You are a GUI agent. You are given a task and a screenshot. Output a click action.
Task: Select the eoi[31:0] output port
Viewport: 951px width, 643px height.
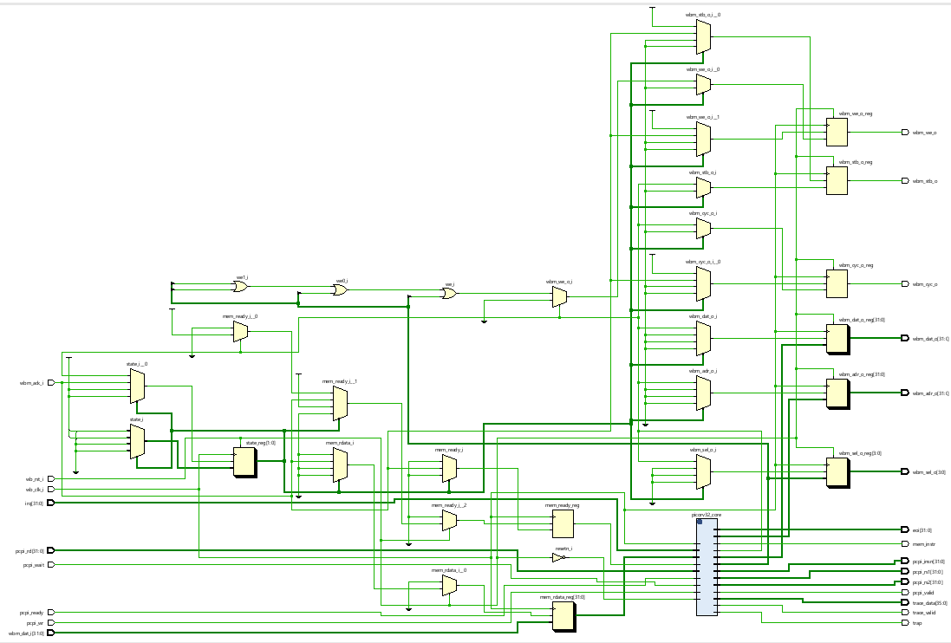906,529
